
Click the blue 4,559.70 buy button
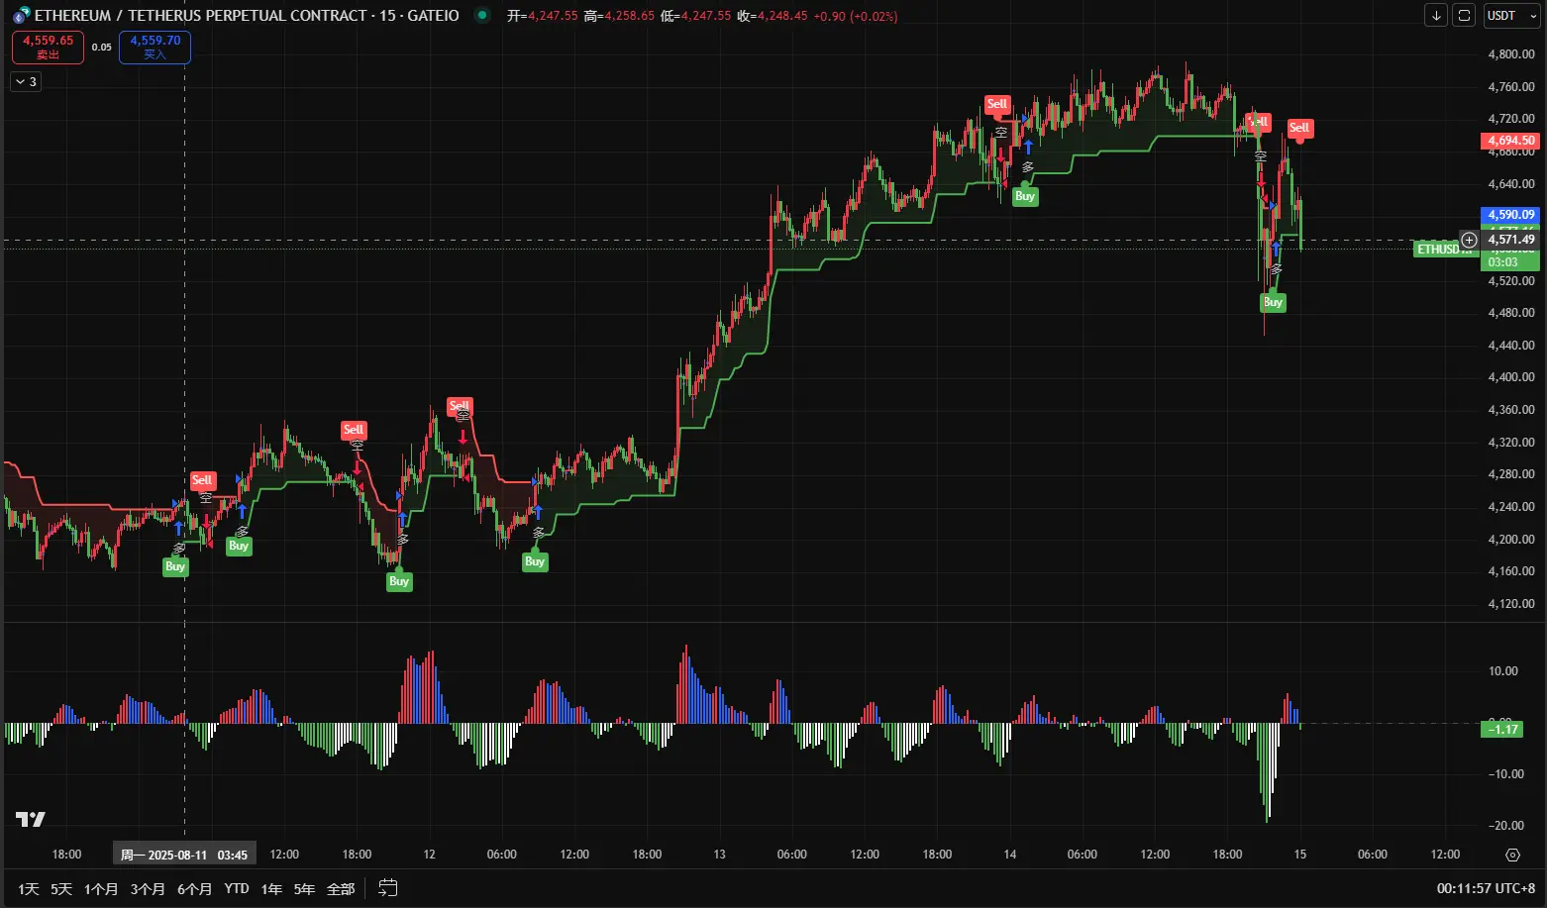click(155, 47)
